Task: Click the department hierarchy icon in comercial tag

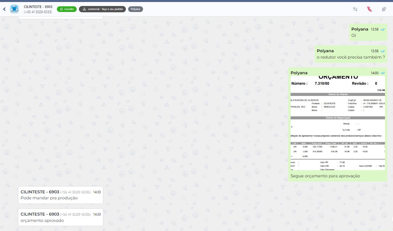Action: point(84,9)
